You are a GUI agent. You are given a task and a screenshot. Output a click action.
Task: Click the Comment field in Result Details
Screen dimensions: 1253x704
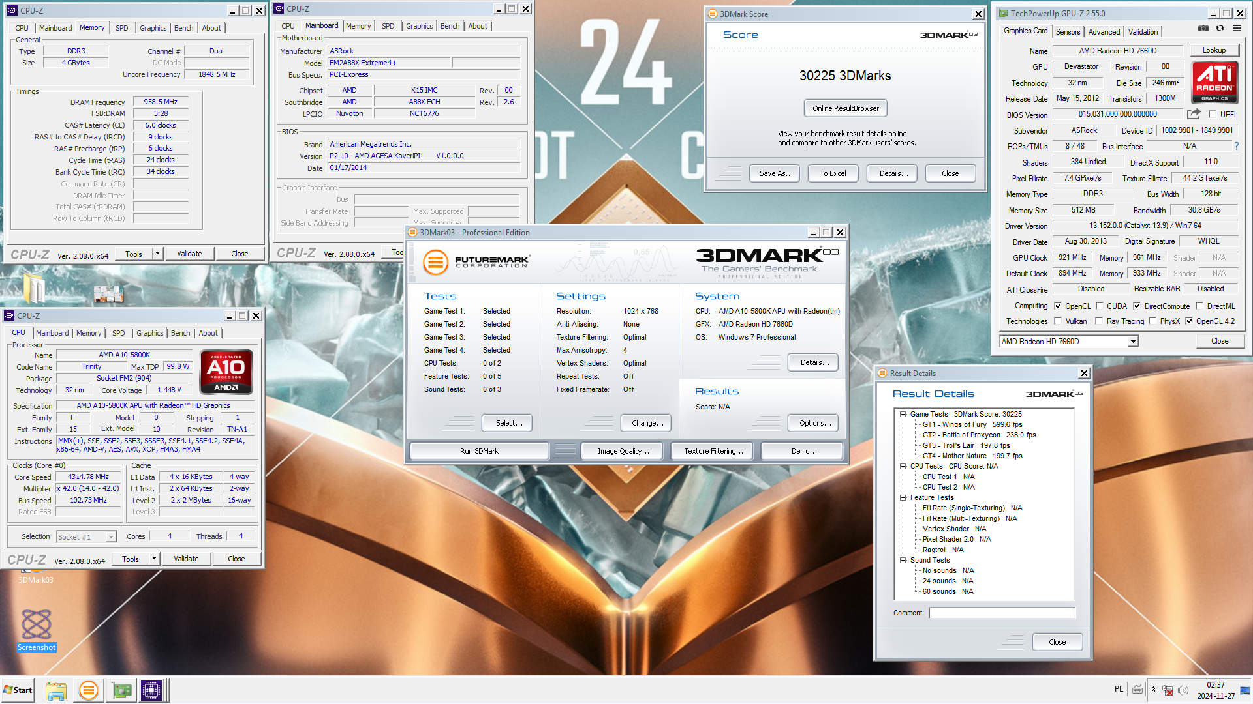pos(1002,613)
